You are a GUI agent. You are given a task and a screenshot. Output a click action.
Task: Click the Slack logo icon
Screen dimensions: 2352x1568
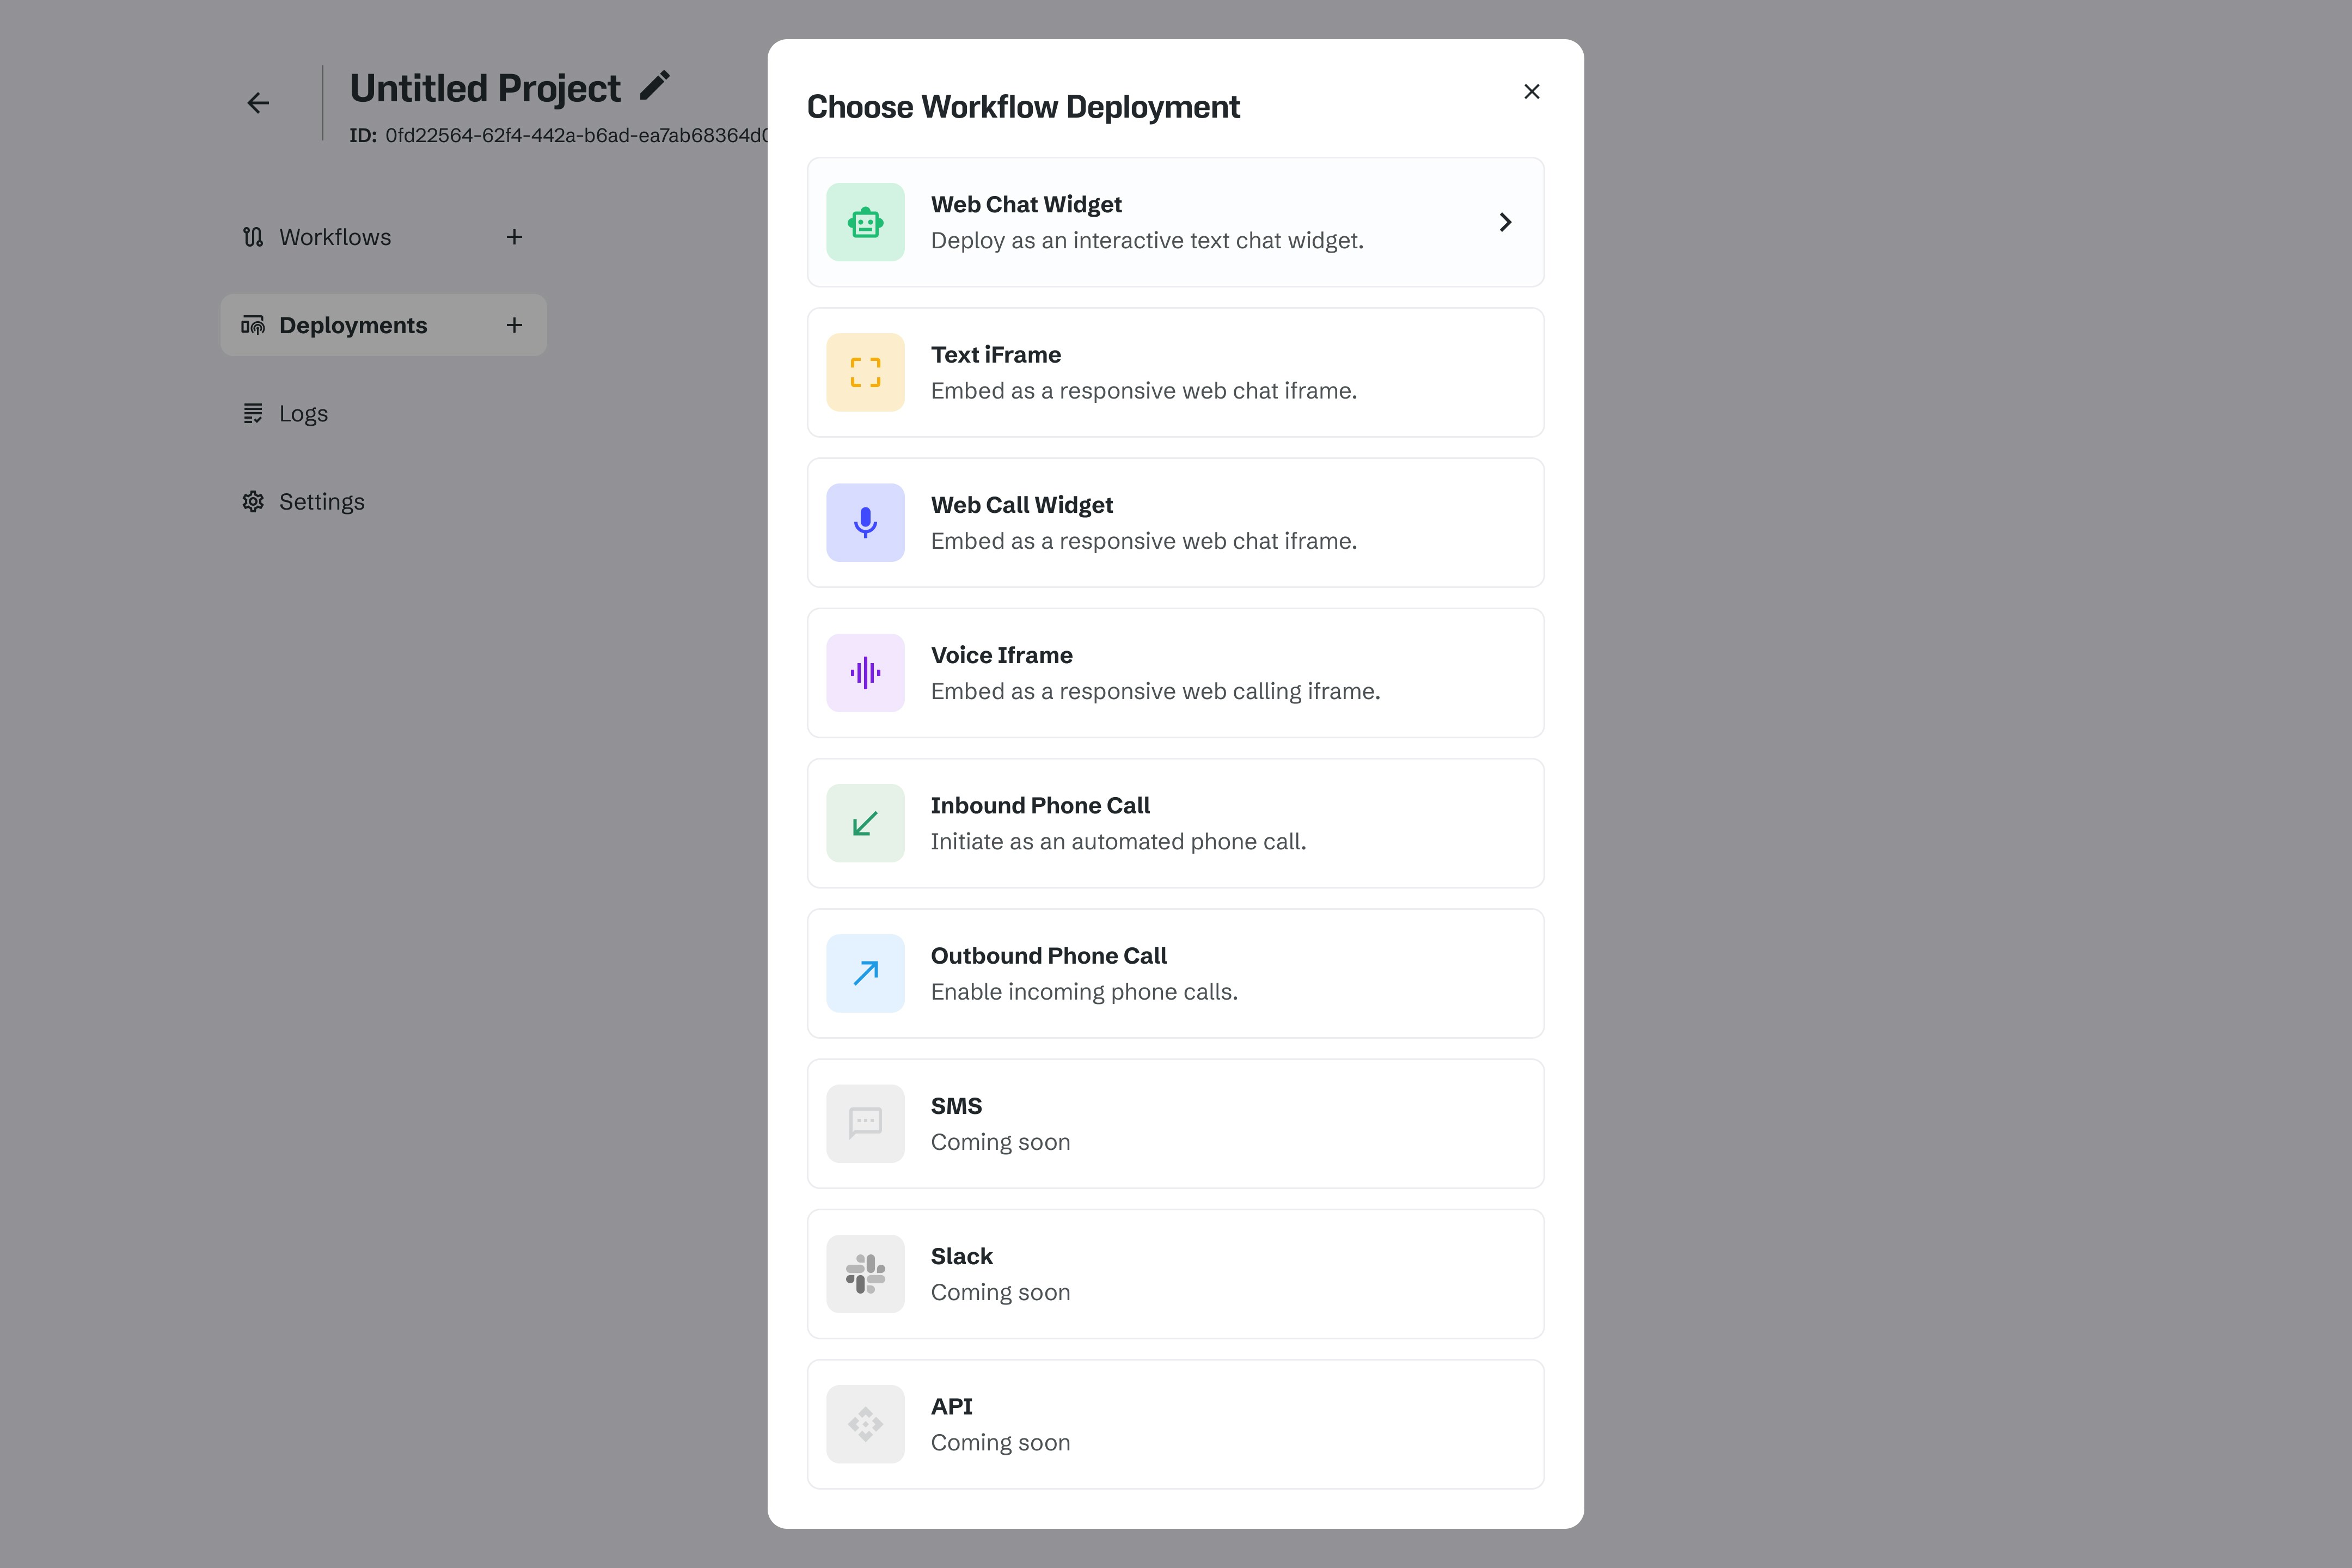(865, 1274)
